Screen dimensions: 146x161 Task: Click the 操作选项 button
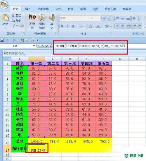point(42,22)
